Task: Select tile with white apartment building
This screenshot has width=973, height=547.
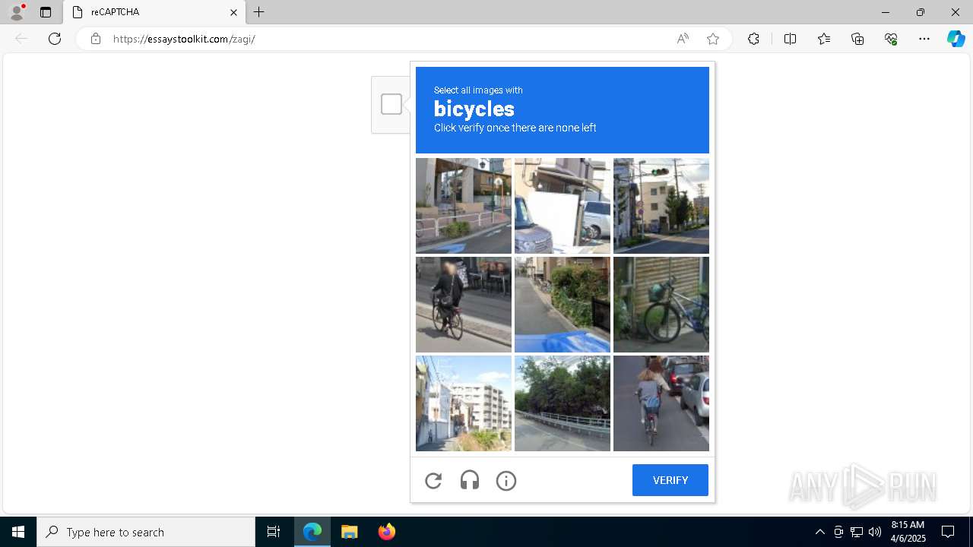Action: pyautogui.click(x=464, y=403)
